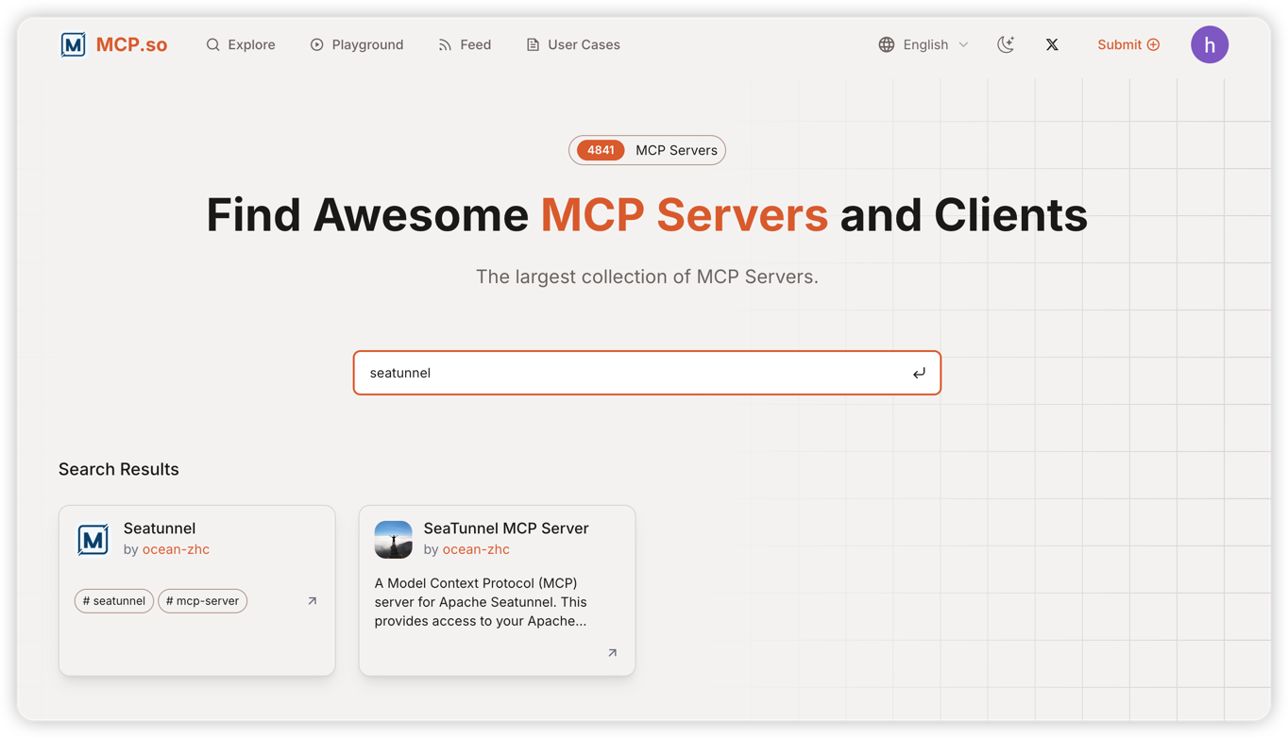Click the MCP.so logo icon
Screen dimensions: 1288x738
click(73, 43)
